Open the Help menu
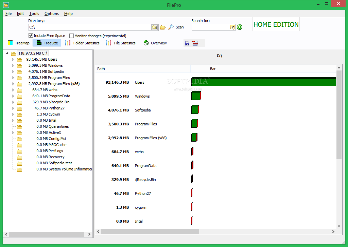The width and height of the screenshot is (348, 247). tap(68, 14)
